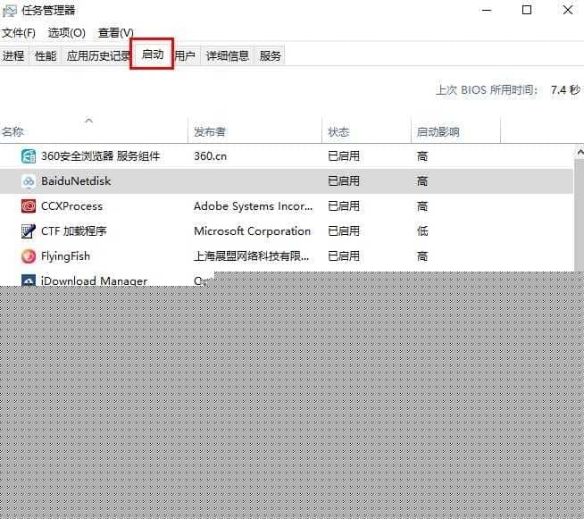
Task: Click the iDownload Manager icon
Action: point(29,280)
